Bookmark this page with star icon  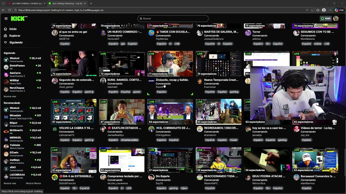312,10
